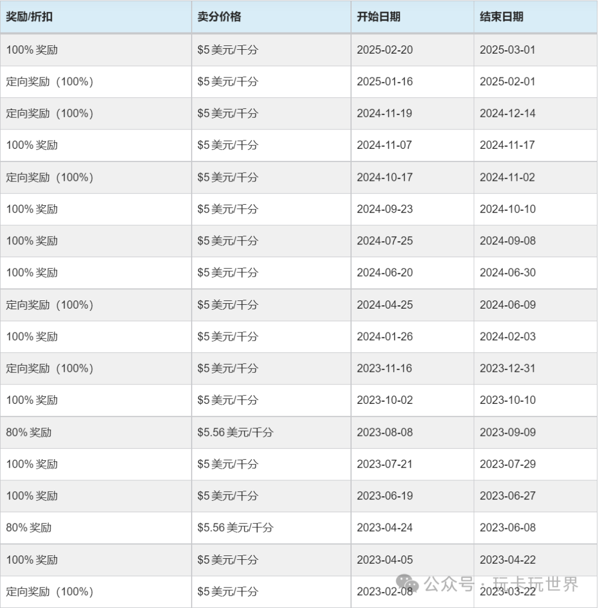598x608 pixels.
Task: Select end date 2023-07-29
Action: pos(508,465)
